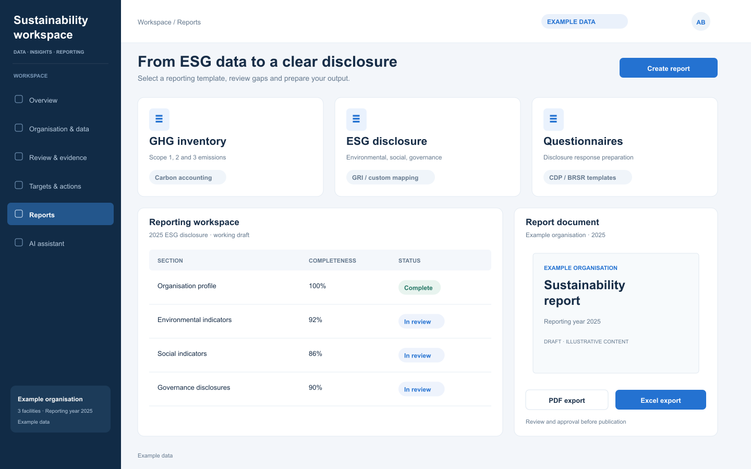The image size is (751, 469).
Task: Click the 86% completeness value
Action: tap(316, 354)
